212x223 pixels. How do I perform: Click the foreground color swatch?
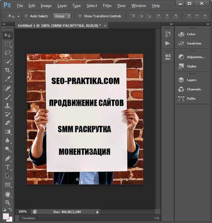[x=6, y=216]
